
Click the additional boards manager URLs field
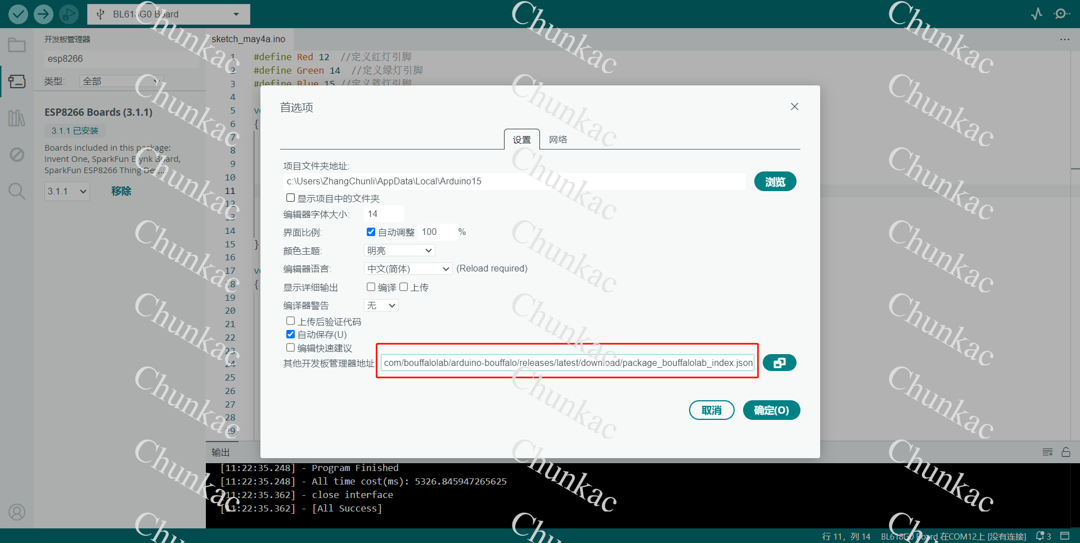[568, 363]
